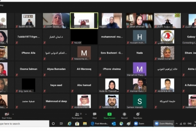Open Microsoft Store taskbar icon
196x131 pixels.
tap(77, 124)
